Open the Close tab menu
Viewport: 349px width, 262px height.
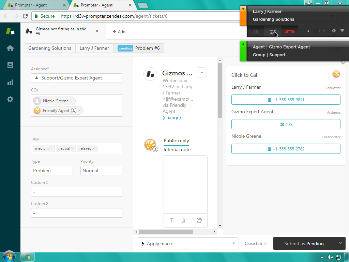tap(256, 244)
